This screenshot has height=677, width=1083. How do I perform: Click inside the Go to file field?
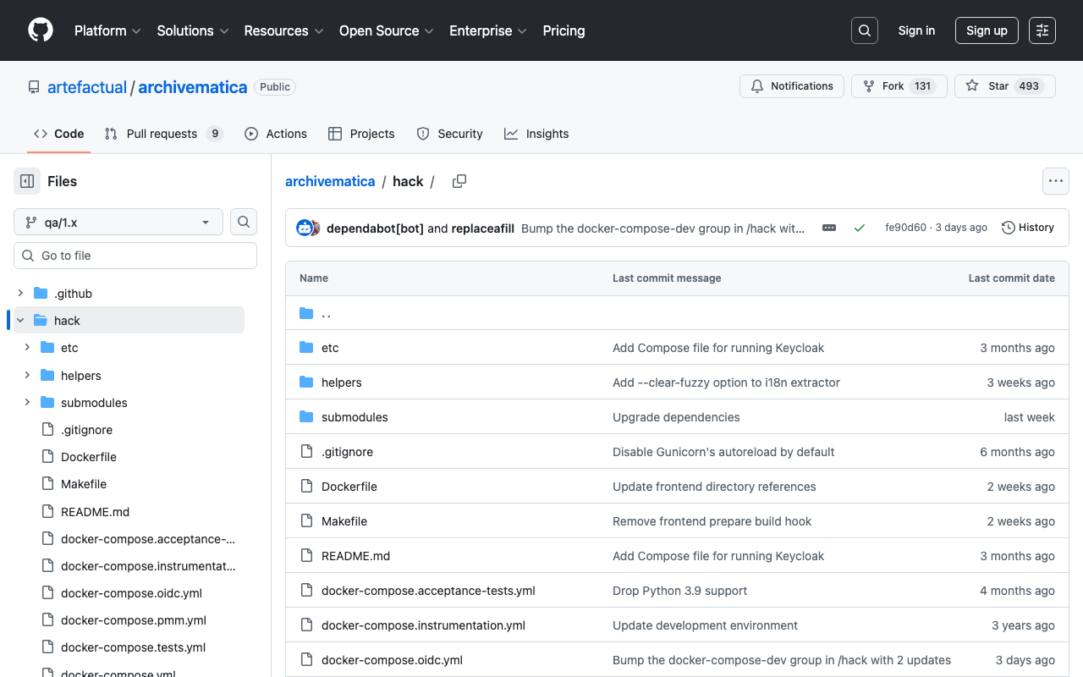point(135,255)
